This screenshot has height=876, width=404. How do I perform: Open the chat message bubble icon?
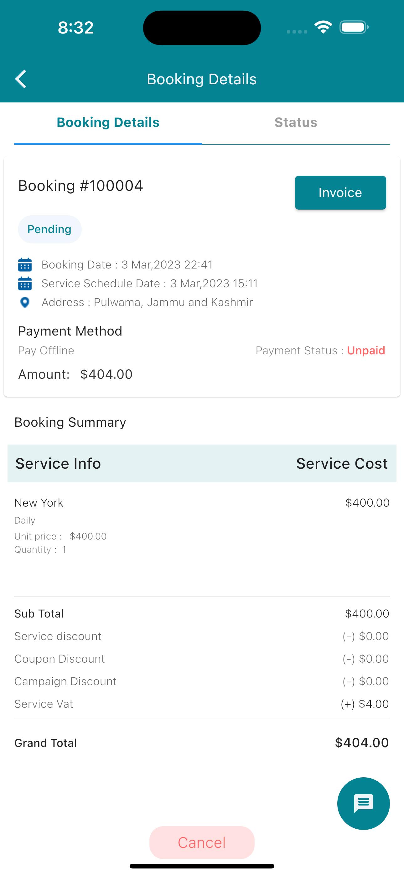(x=363, y=804)
